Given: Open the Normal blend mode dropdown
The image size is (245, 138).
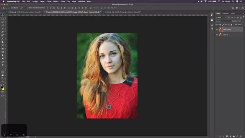Looking at the screenshot, I should (x=224, y=21).
